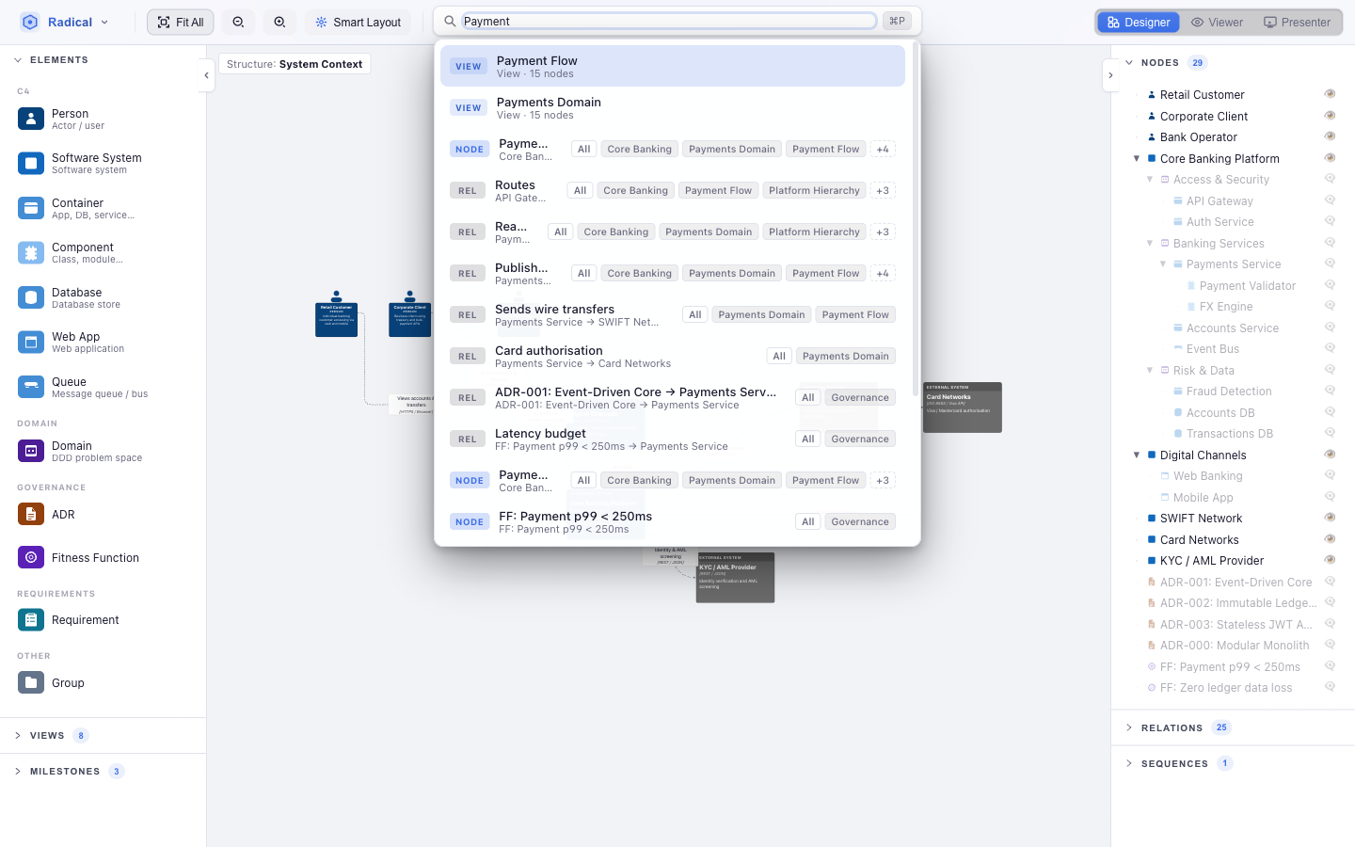Click the search magnifier icon
Screen dimensions: 1355x847
point(450,21)
